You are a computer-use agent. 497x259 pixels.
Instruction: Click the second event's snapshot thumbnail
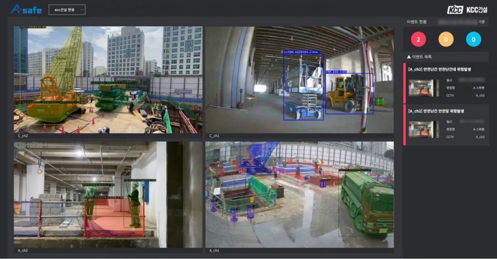(420, 129)
